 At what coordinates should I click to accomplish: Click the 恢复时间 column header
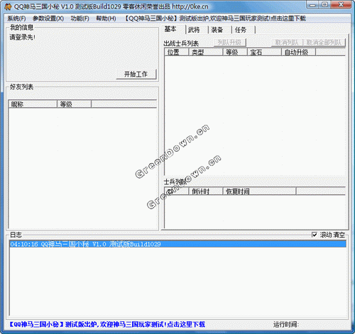click(259, 191)
